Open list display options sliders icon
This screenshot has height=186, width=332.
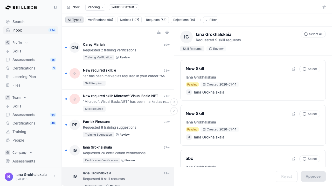pos(159,32)
